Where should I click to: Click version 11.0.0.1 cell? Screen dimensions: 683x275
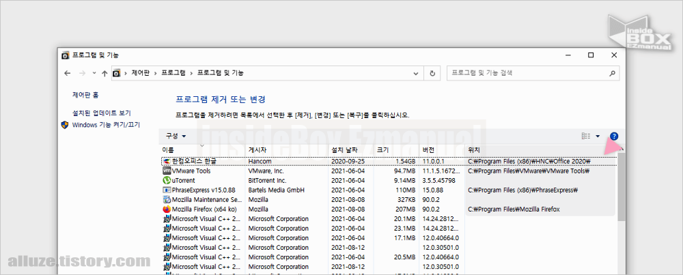pos(434,162)
